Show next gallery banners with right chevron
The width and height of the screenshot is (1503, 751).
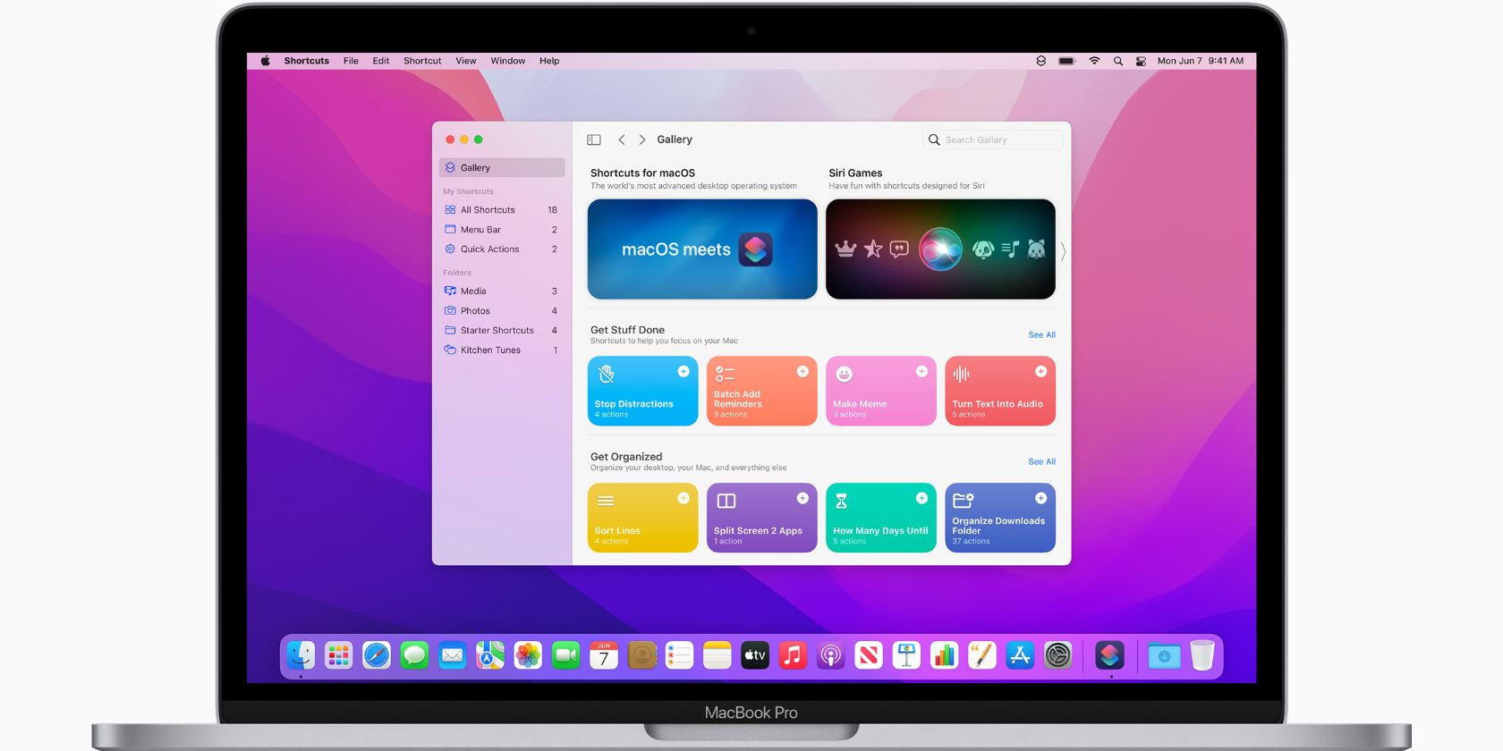1063,252
